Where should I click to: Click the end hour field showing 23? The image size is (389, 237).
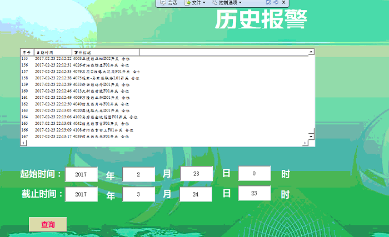coord(254,194)
